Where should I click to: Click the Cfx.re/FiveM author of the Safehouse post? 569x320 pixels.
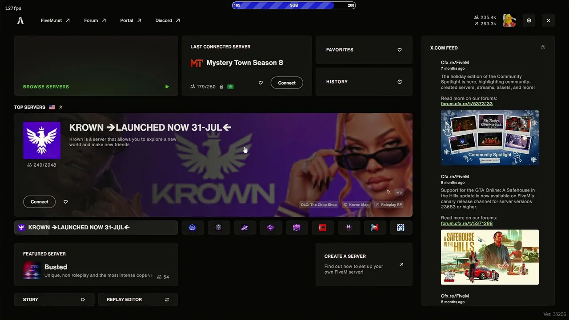coord(455,176)
